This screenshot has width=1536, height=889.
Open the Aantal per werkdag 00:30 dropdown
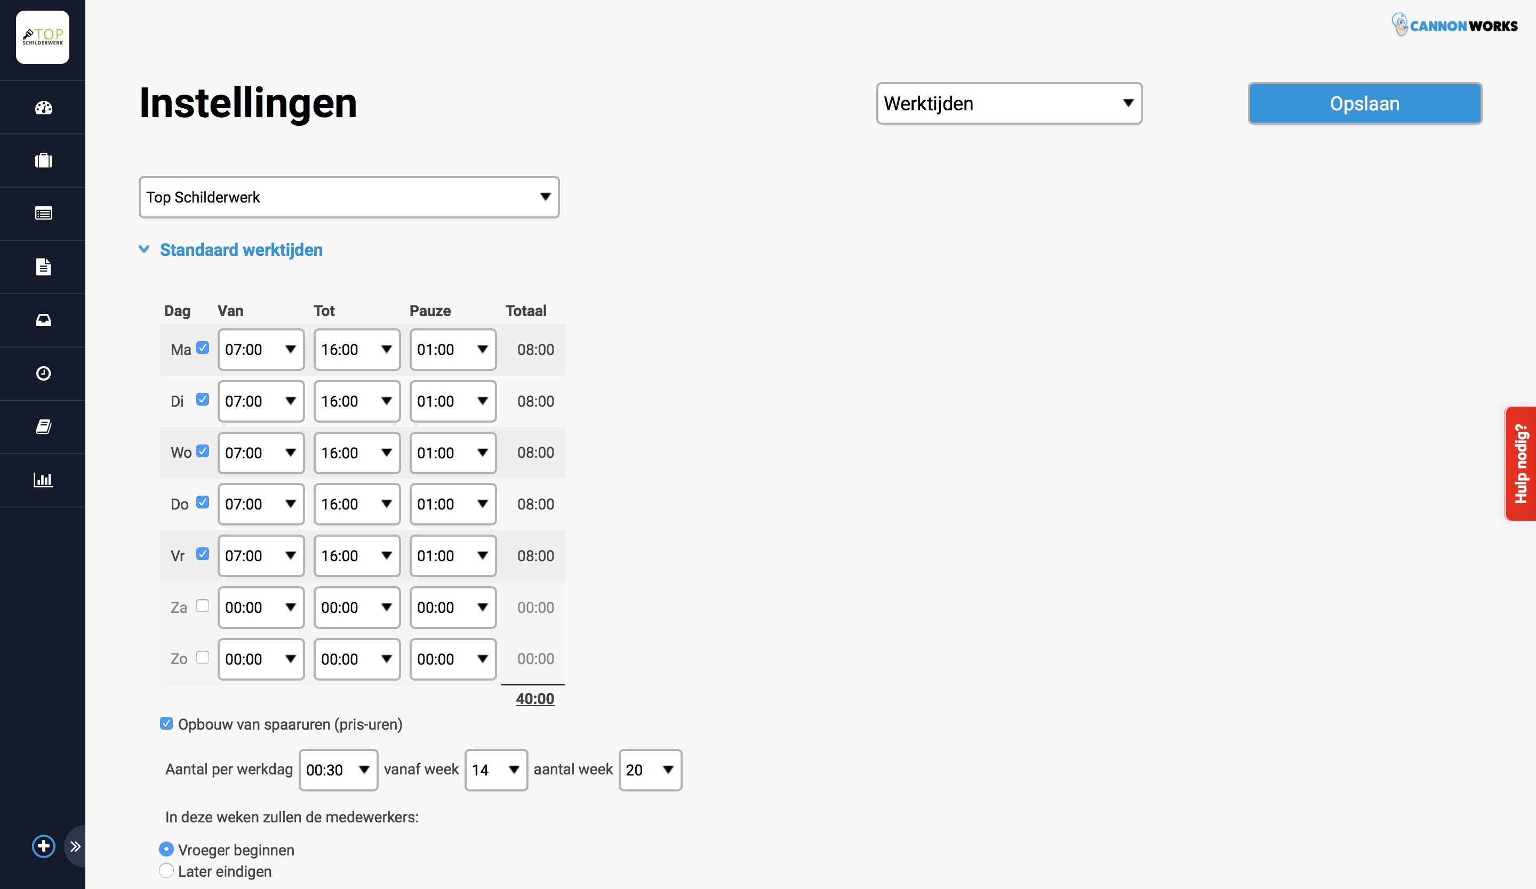(x=338, y=770)
